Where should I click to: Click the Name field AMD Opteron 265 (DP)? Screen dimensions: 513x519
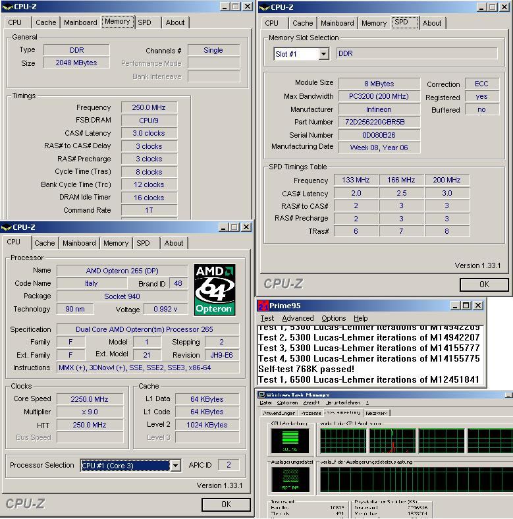(x=122, y=271)
